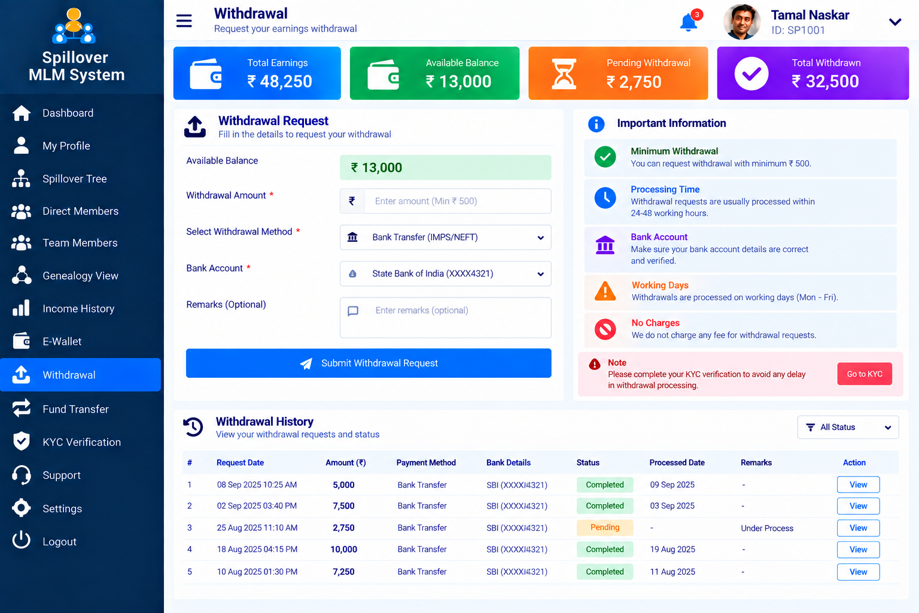
Task: Select Withdrawal in the sidebar
Action: click(x=81, y=375)
